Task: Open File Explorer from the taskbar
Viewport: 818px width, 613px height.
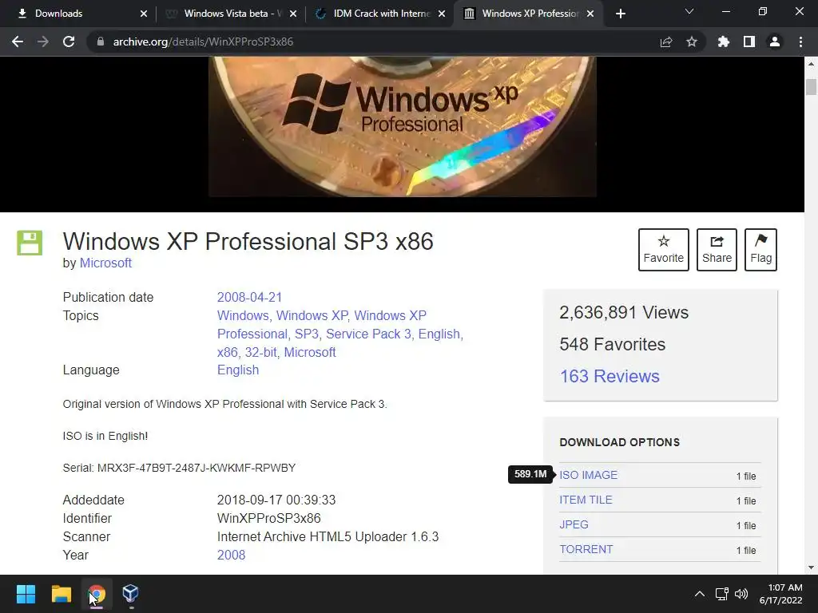Action: point(61,594)
